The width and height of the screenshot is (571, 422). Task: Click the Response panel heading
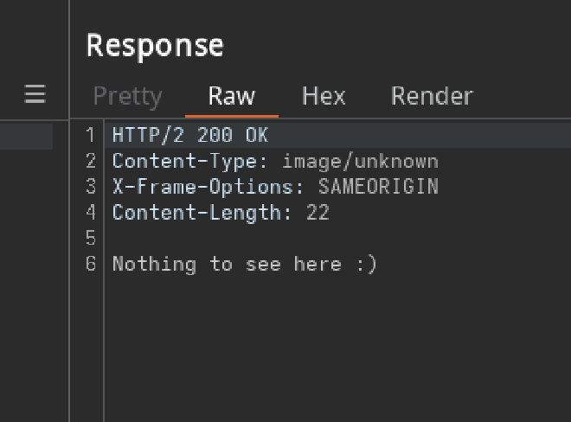pos(155,45)
